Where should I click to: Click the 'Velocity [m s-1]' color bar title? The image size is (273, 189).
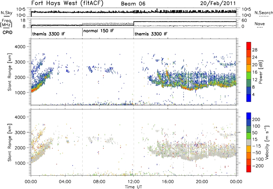[267, 142]
